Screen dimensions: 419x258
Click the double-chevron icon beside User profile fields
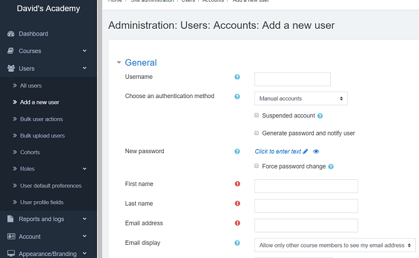click(x=15, y=202)
